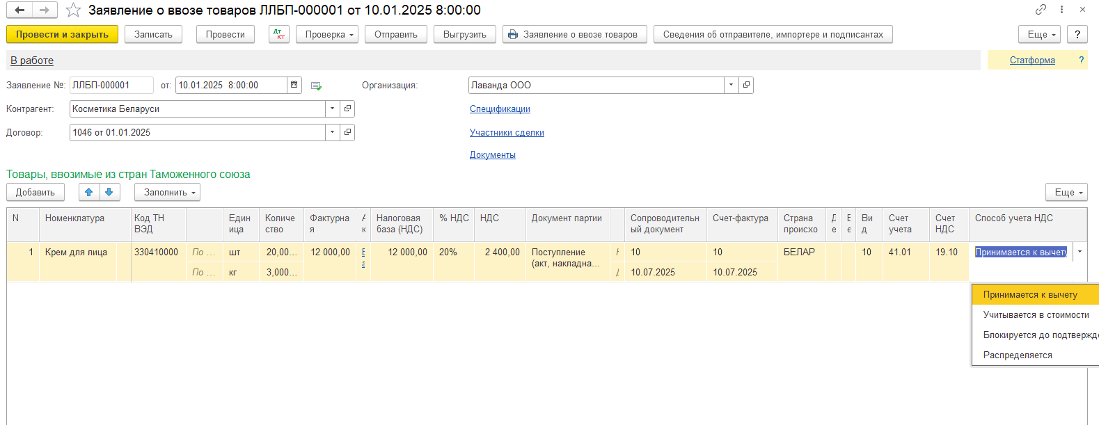Open the three-dot options menu in title bar
Image resolution: width=1099 pixels, height=425 pixels.
(1061, 9)
